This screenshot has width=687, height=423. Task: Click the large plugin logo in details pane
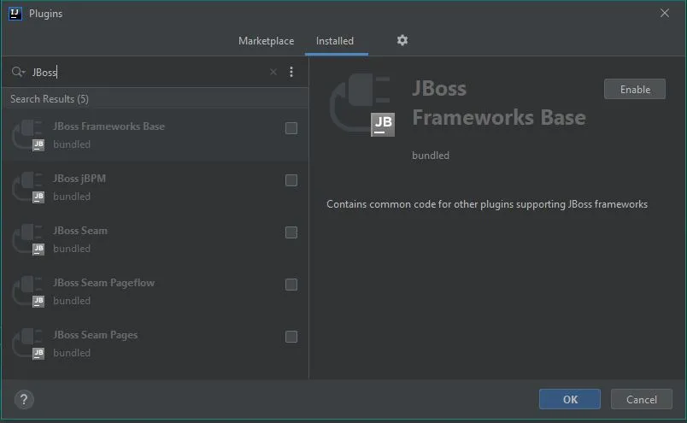(x=362, y=105)
